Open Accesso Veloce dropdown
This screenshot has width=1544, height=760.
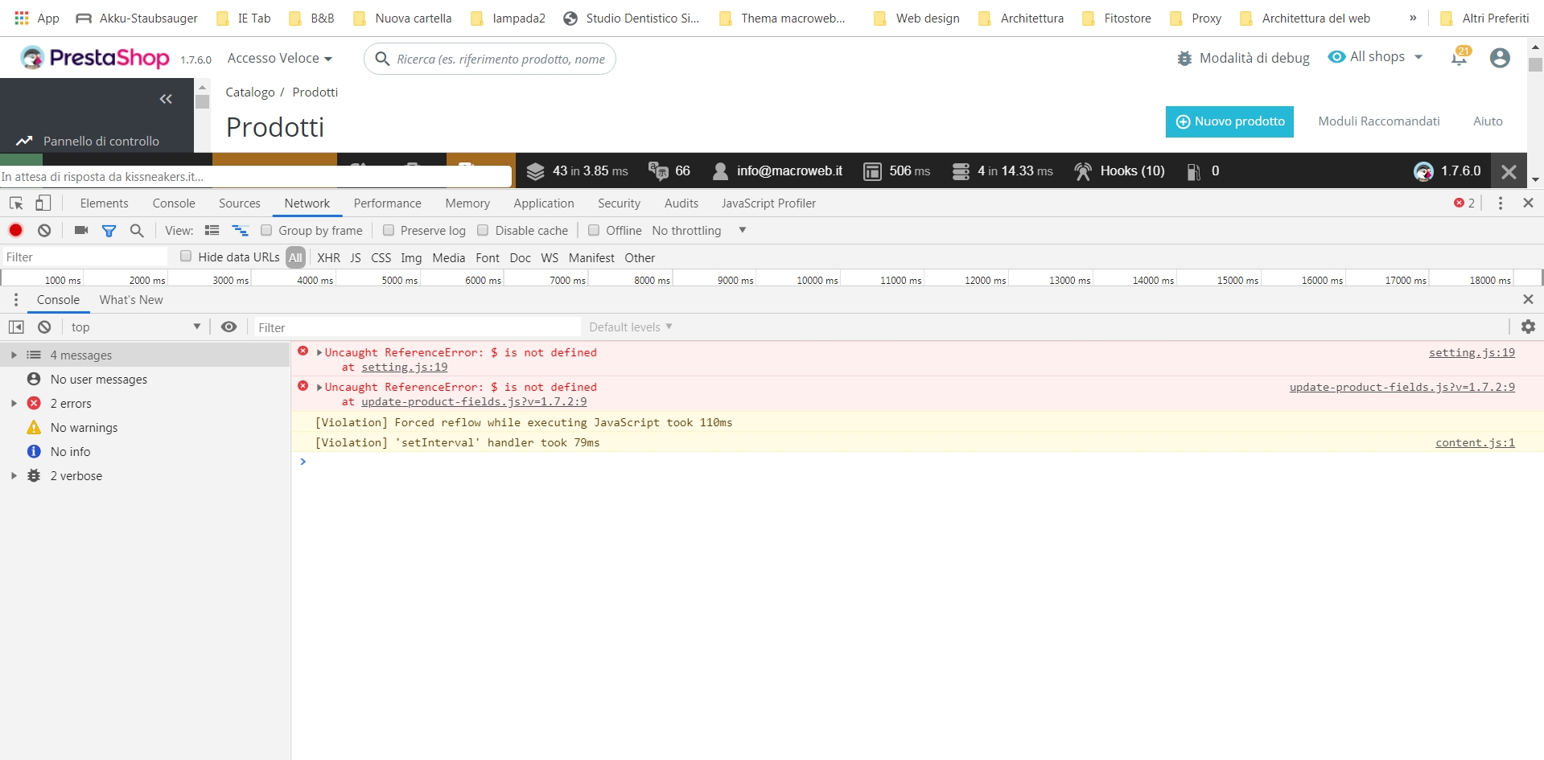pos(279,58)
